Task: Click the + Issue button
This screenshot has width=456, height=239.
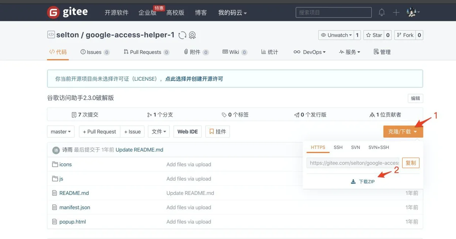Action: pos(132,132)
